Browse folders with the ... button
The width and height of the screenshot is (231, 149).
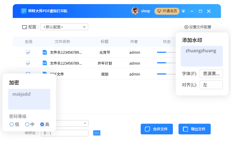click(x=97, y=133)
